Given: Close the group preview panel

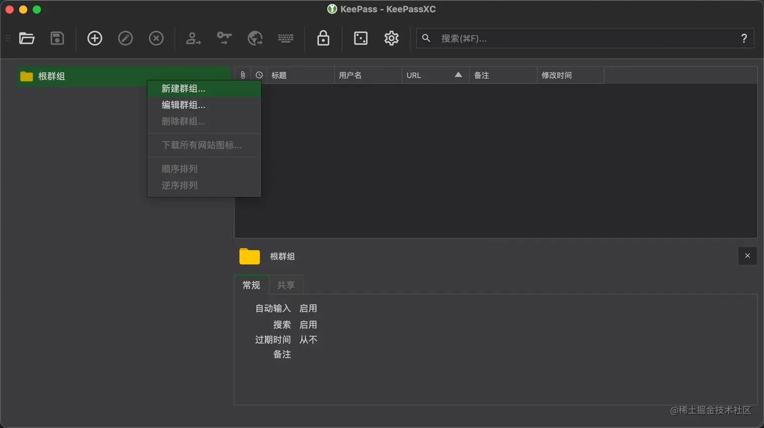Looking at the screenshot, I should click(x=747, y=256).
